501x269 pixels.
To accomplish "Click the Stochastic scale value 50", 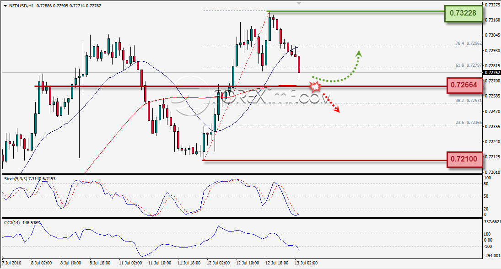I will click(486, 196).
